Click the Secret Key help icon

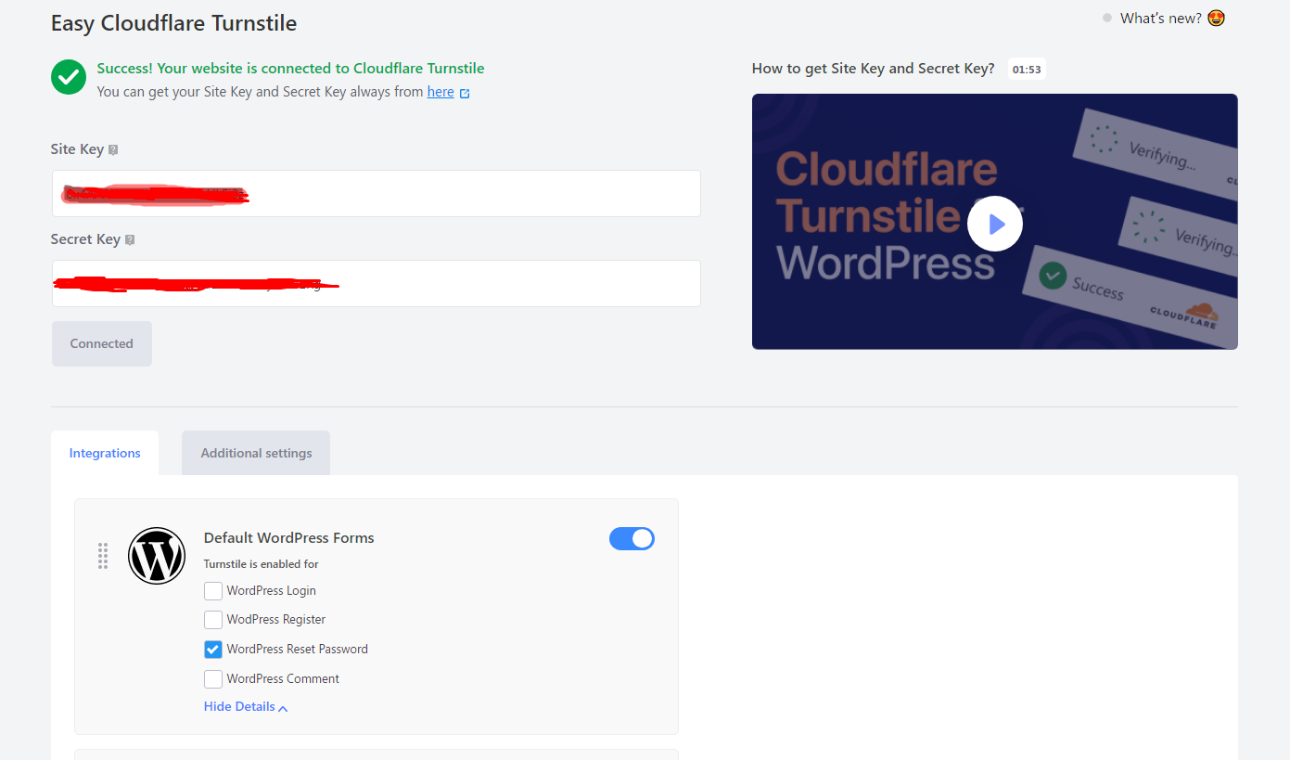point(130,239)
